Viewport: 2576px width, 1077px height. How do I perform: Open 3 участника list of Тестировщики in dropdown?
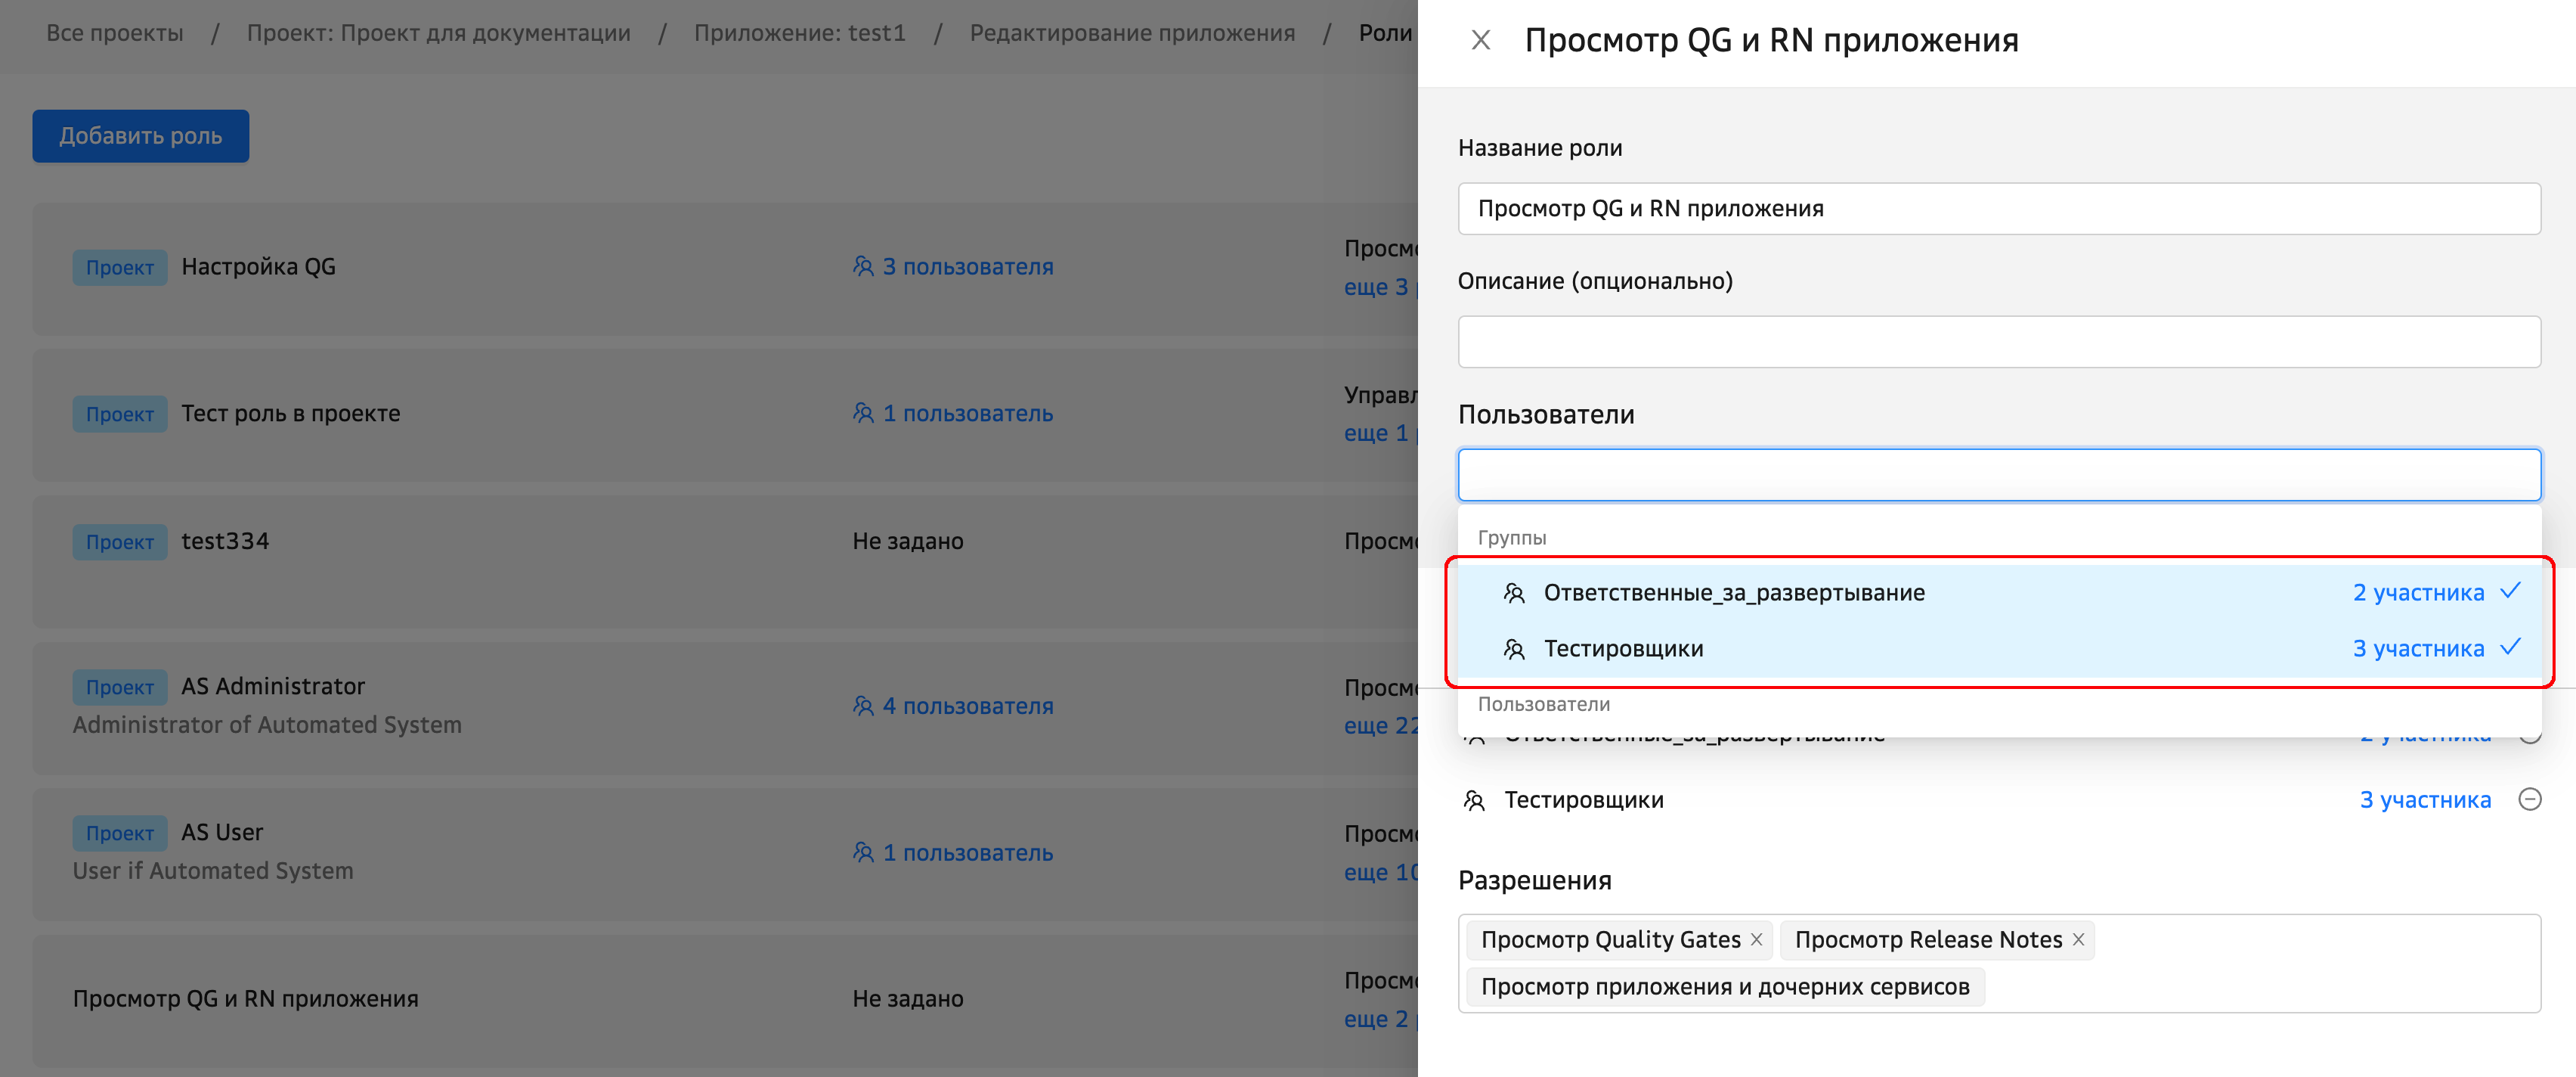(2417, 649)
